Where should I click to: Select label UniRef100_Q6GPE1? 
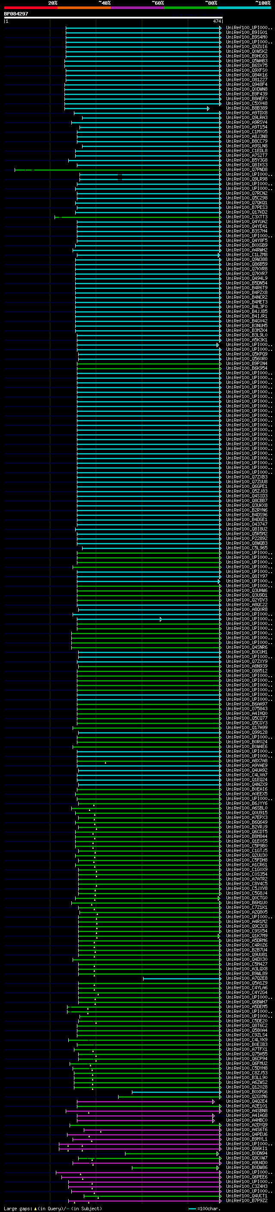pos(246,487)
